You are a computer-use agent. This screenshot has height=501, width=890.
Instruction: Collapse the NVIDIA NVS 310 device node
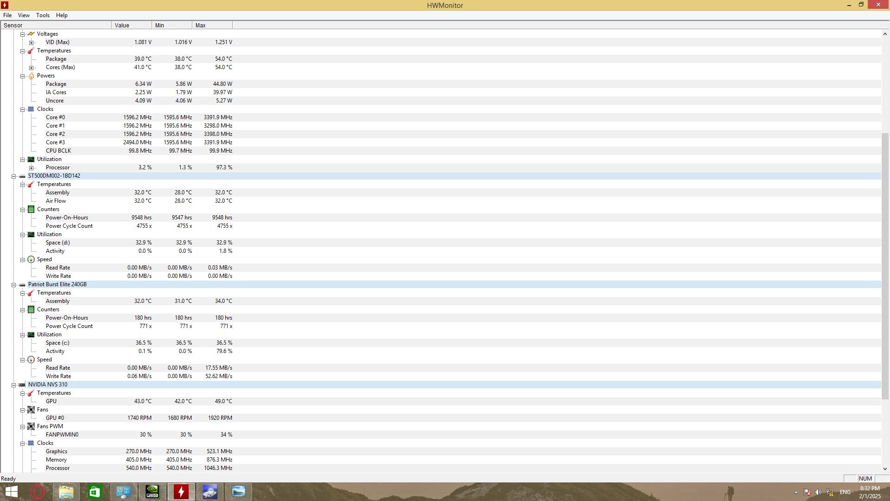13,385
